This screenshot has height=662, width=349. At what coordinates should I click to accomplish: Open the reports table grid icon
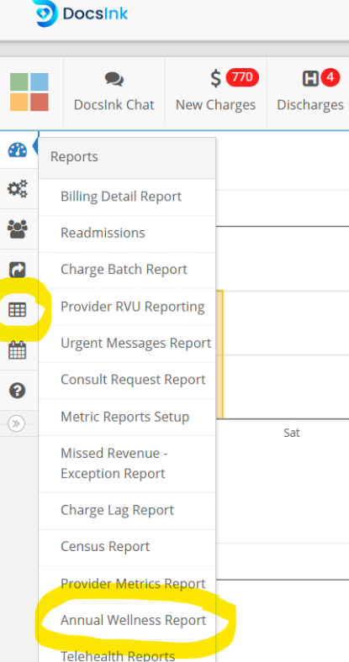pos(18,310)
